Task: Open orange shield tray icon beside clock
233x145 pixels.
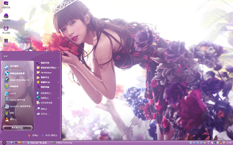Action: 224,143
